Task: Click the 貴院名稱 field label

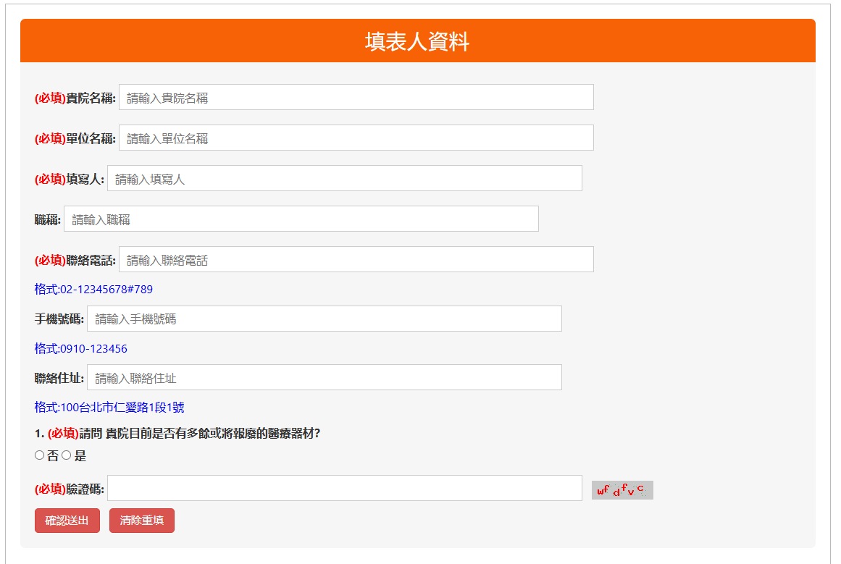Action: (91, 98)
